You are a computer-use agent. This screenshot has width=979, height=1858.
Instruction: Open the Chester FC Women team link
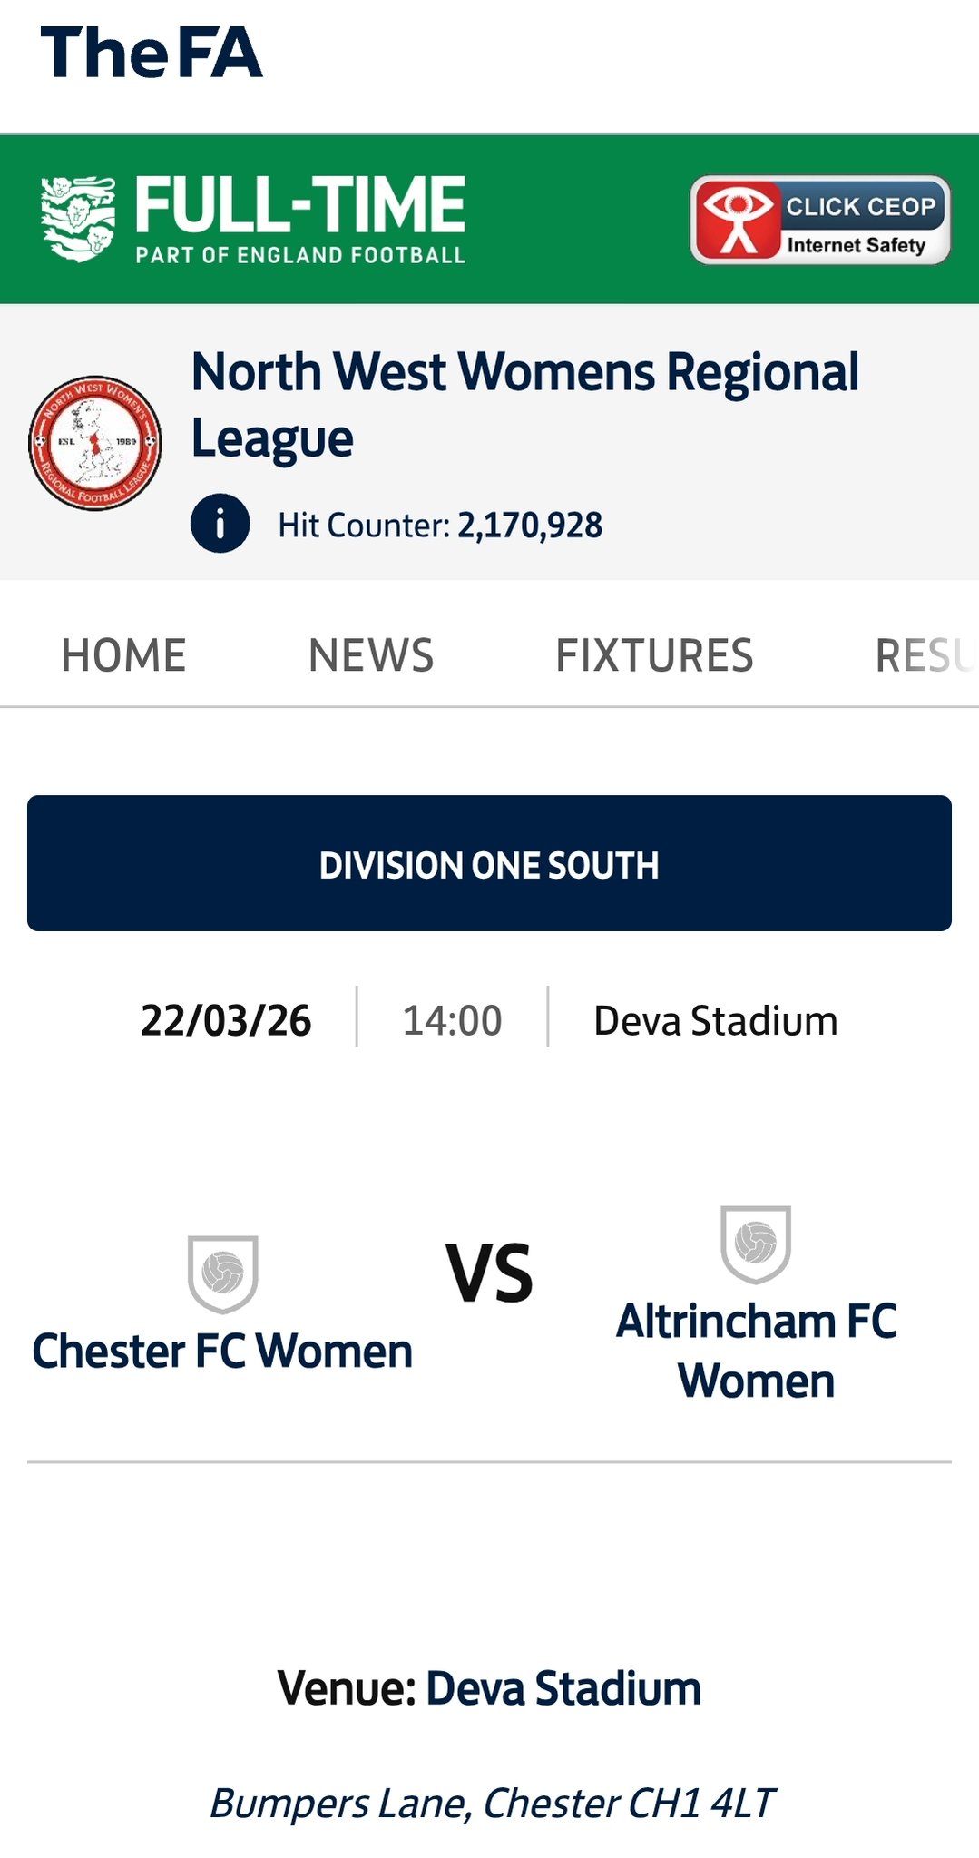222,1351
